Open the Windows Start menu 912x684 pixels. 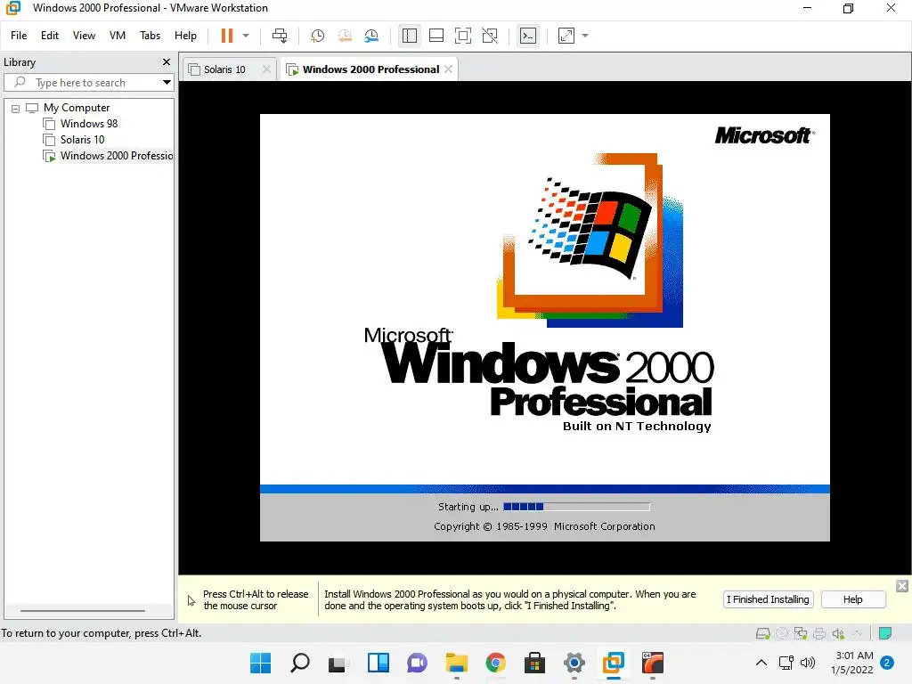coord(260,663)
